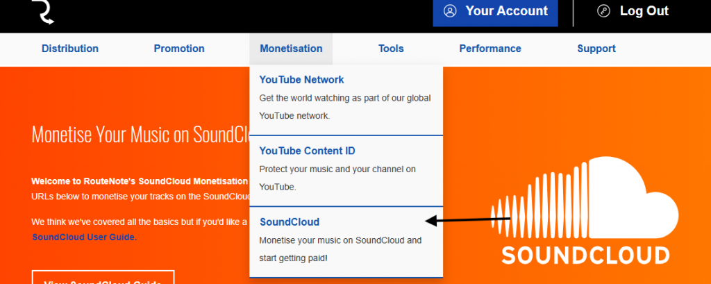Expand the Tools navigation menu
The image size is (711, 284).
point(391,49)
